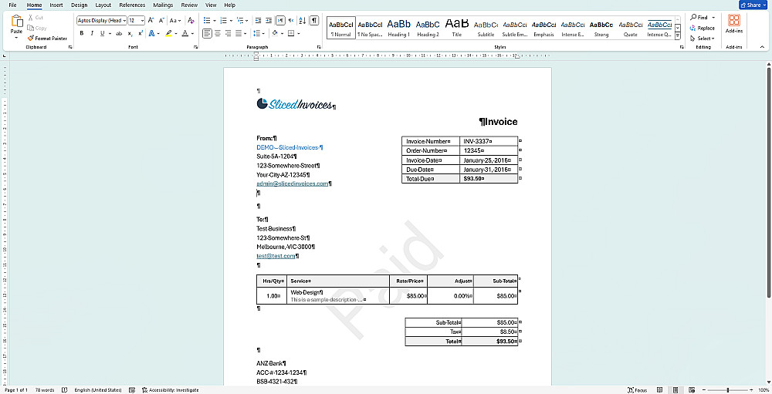Apply the Title style
Image resolution: width=772 pixels, height=394 pixels.
coord(456,28)
